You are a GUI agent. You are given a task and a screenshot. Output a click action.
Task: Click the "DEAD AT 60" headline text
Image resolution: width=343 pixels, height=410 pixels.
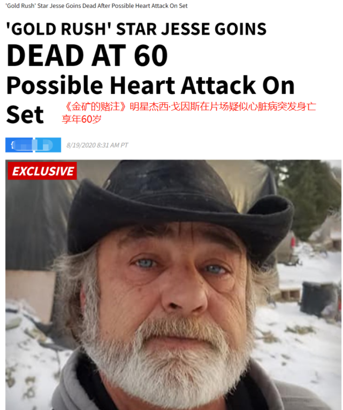point(87,56)
